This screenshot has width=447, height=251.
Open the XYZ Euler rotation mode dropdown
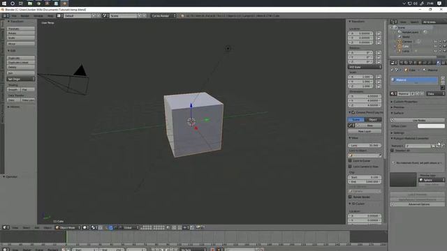coord(365,67)
